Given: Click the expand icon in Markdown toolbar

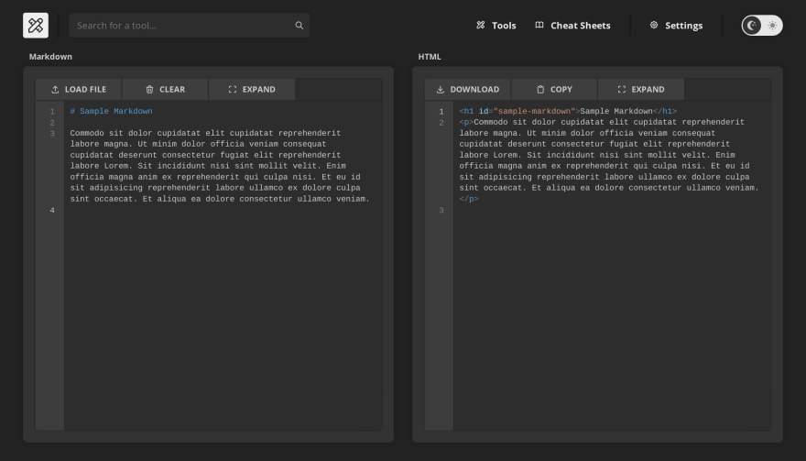Looking at the screenshot, I should [233, 90].
